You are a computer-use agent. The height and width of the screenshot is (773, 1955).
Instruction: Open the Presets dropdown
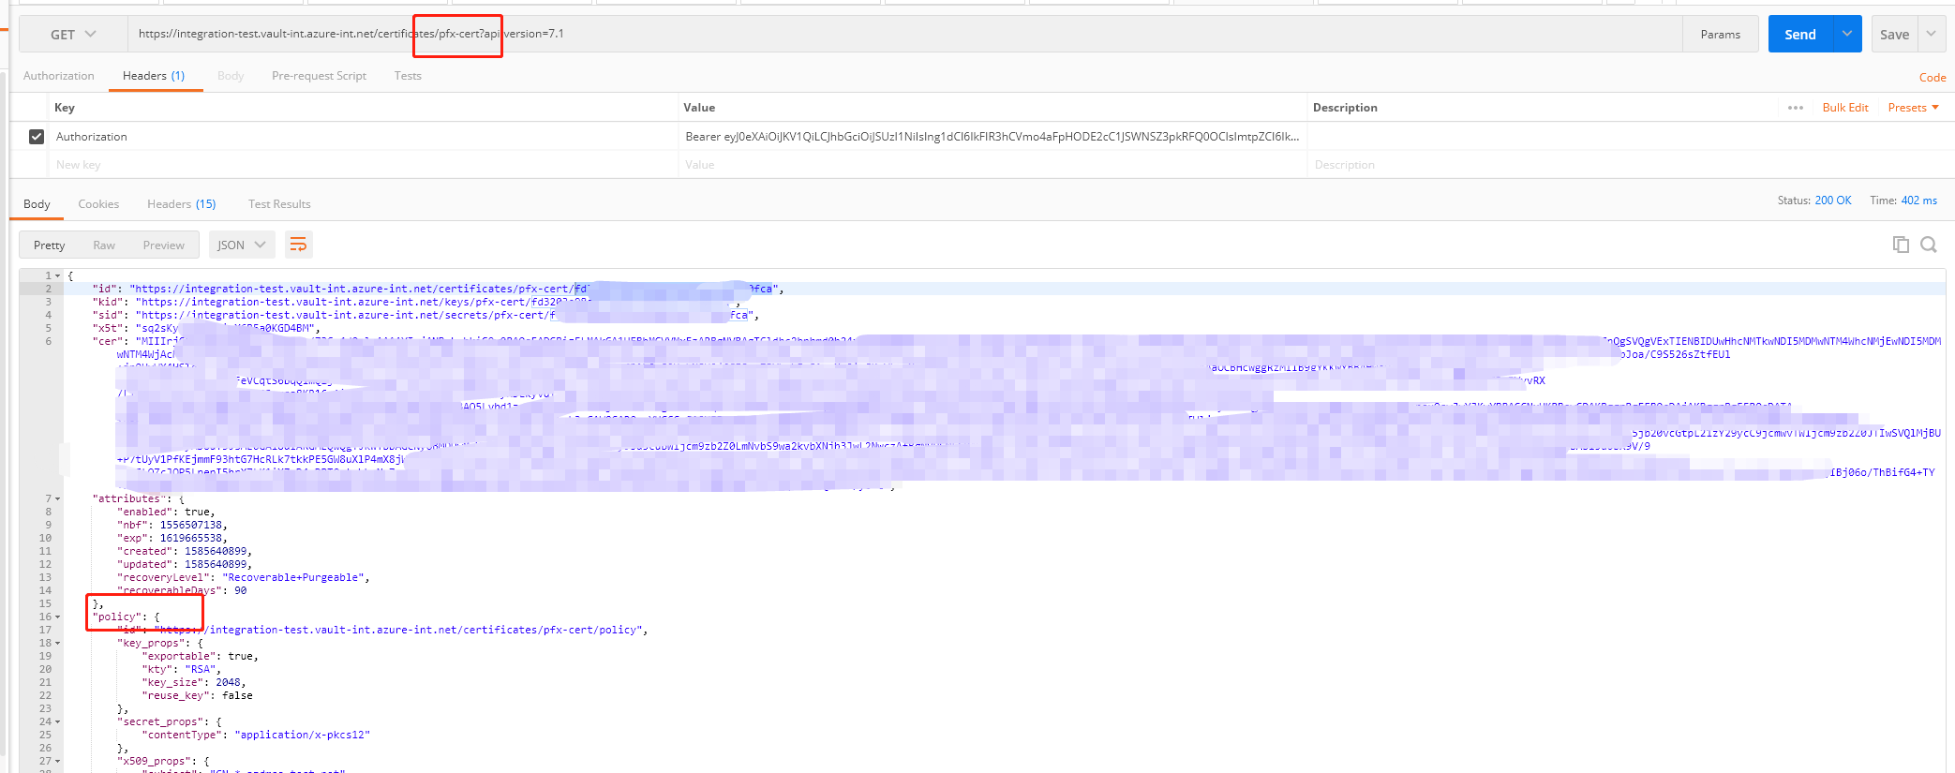pos(1913,108)
